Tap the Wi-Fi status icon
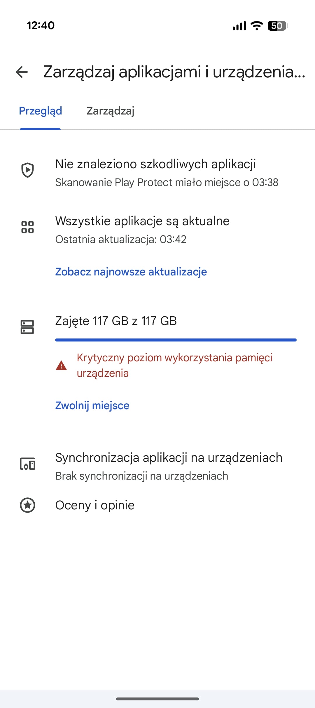This screenshot has width=315, height=708. pyautogui.click(x=257, y=26)
